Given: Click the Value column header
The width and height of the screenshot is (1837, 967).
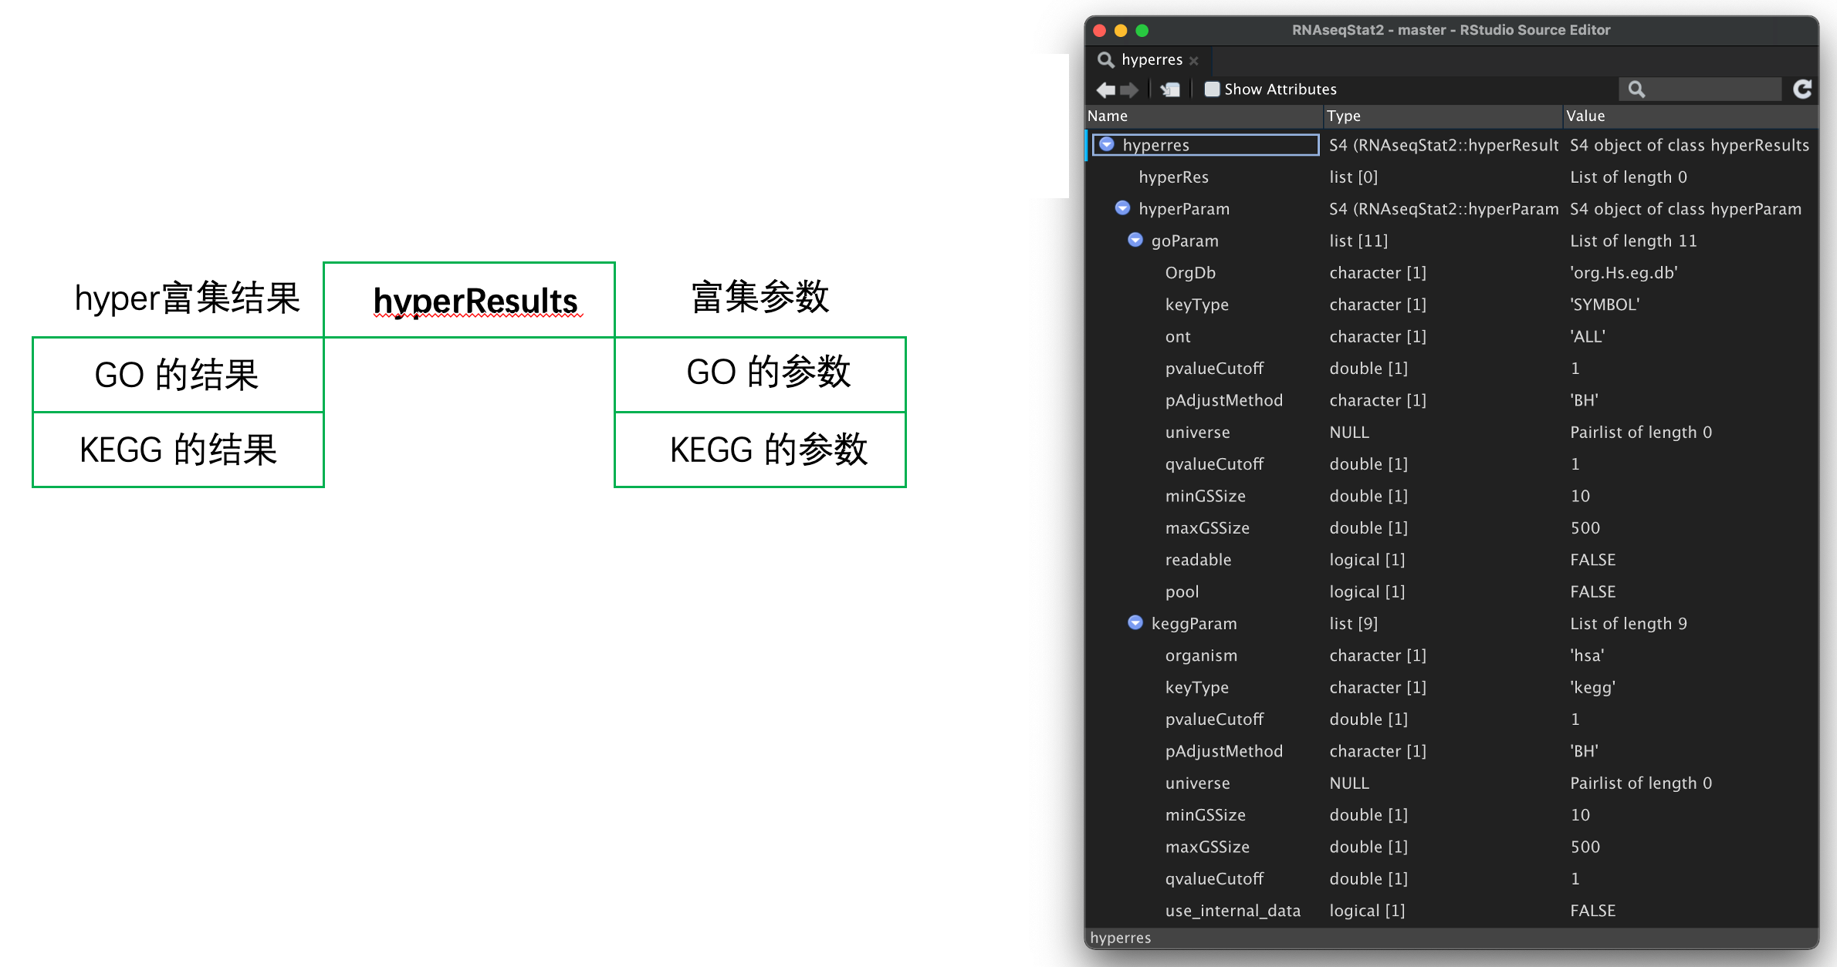Looking at the screenshot, I should pos(1690,116).
